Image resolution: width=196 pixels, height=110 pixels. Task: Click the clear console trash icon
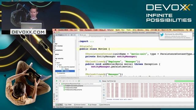tap(104, 98)
